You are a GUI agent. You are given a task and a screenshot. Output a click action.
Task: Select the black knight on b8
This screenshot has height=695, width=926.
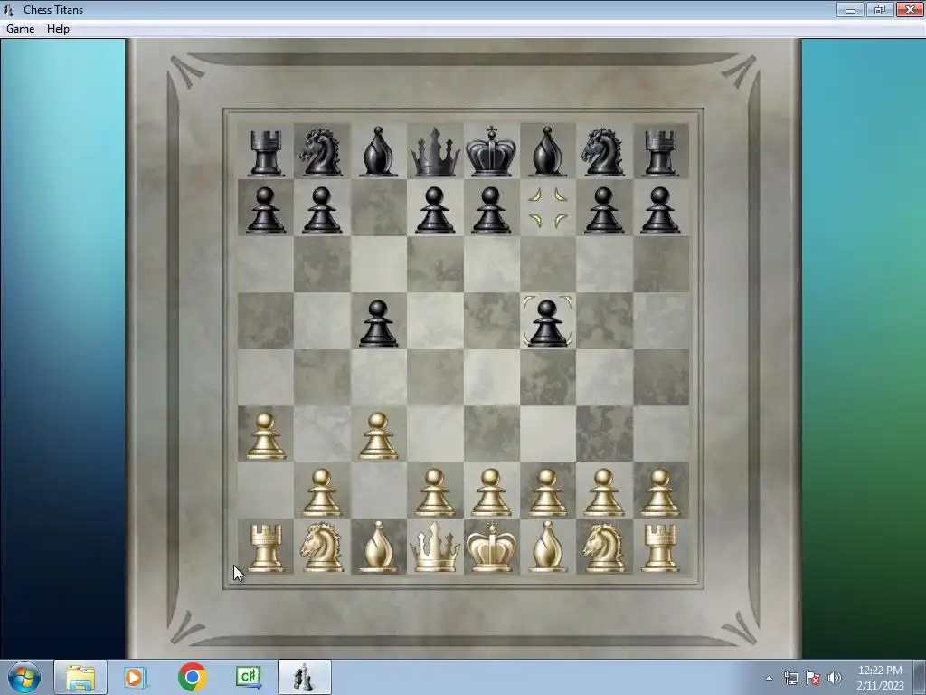[322, 152]
